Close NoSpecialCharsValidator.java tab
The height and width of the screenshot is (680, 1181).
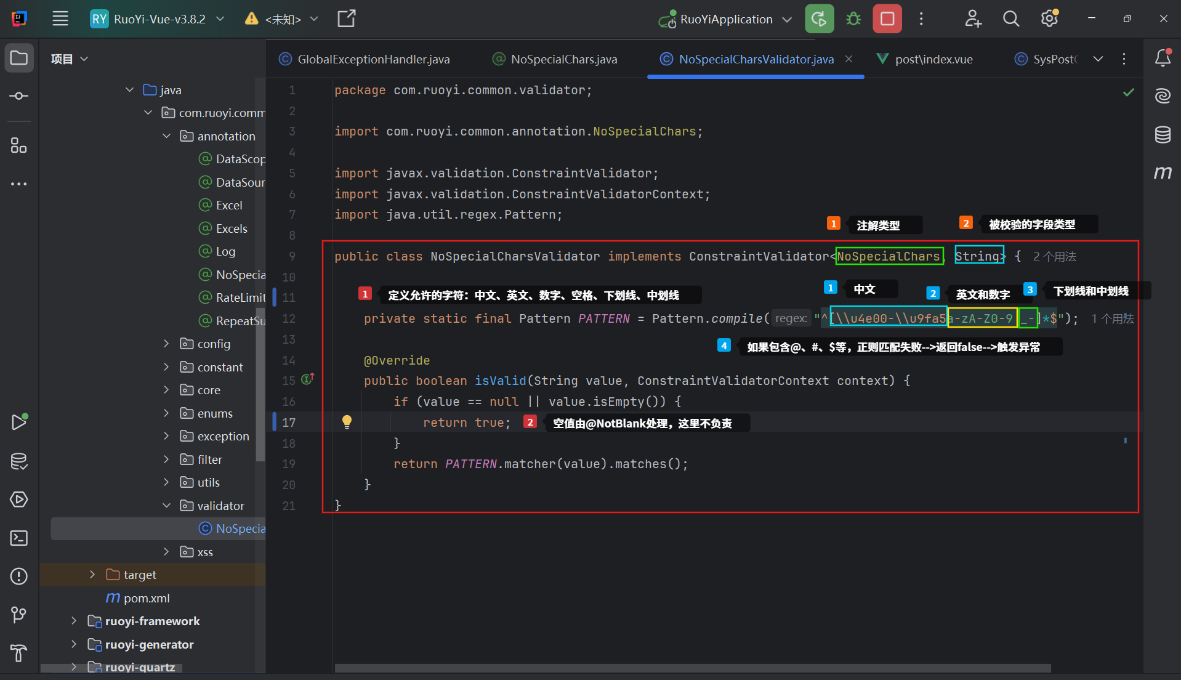coord(849,59)
